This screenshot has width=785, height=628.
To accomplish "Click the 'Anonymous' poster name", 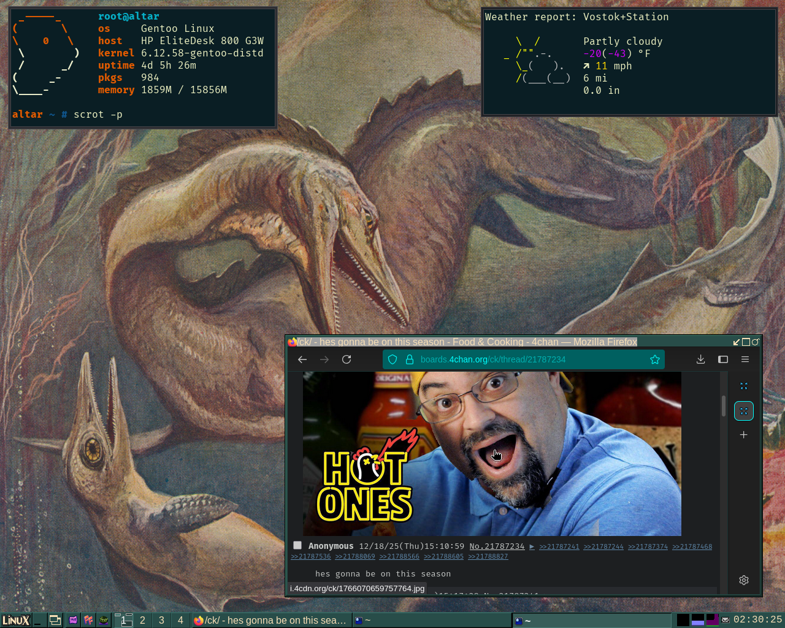I will tap(331, 546).
